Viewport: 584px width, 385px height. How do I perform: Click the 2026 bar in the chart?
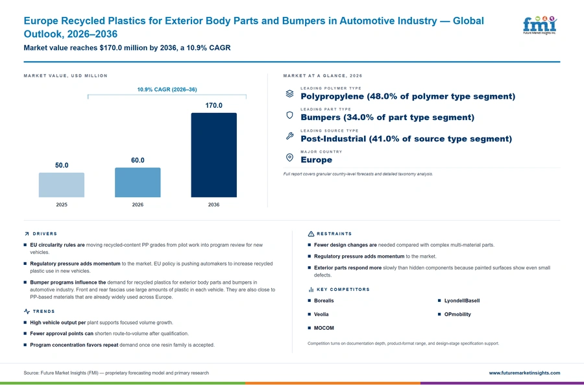point(138,182)
